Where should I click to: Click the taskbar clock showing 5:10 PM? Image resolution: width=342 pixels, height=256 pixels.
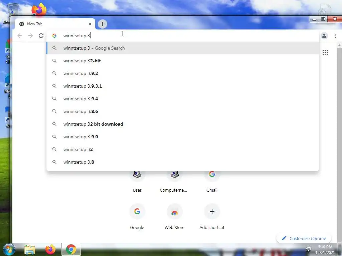click(325, 250)
